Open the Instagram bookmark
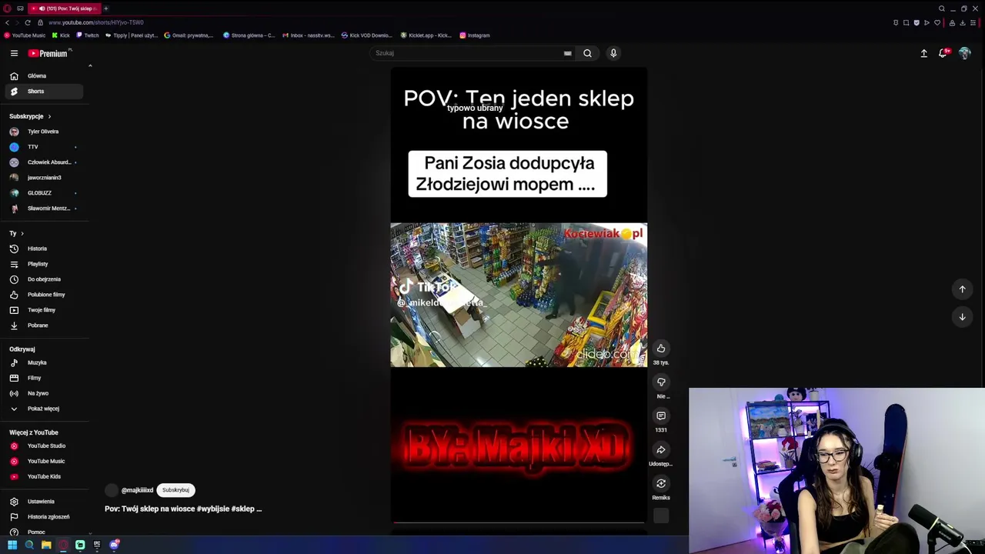 point(475,35)
